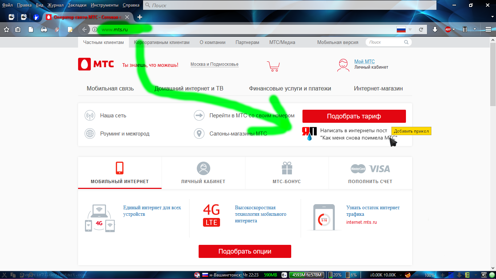Click the shopping cart icon
The height and width of the screenshot is (279, 496).
pyautogui.click(x=273, y=66)
